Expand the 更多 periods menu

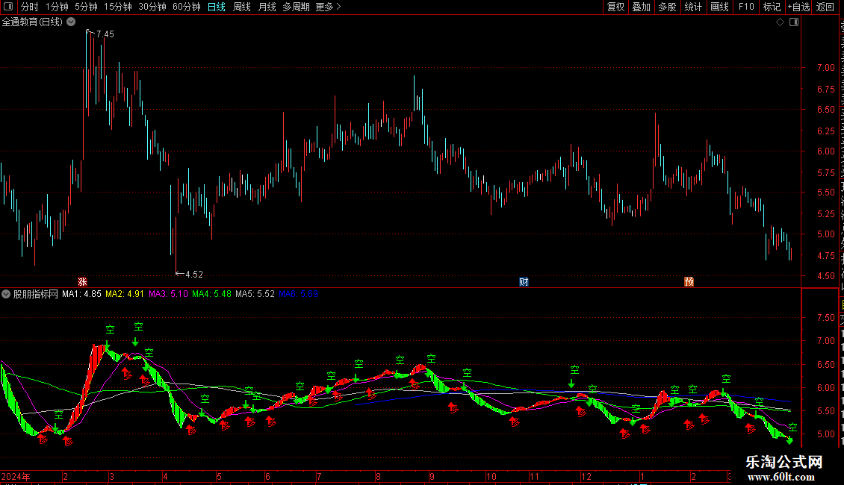(x=329, y=7)
